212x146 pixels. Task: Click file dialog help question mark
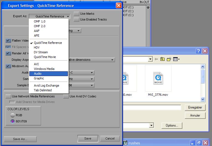[198, 51]
